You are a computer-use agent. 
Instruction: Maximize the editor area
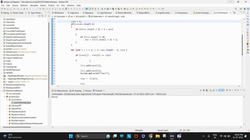pos(244,12)
